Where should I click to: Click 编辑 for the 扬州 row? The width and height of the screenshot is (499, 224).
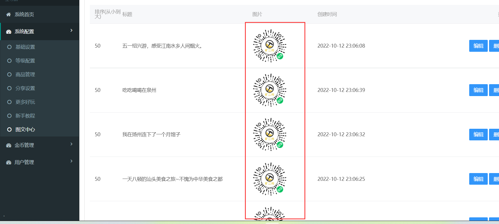[478, 135]
